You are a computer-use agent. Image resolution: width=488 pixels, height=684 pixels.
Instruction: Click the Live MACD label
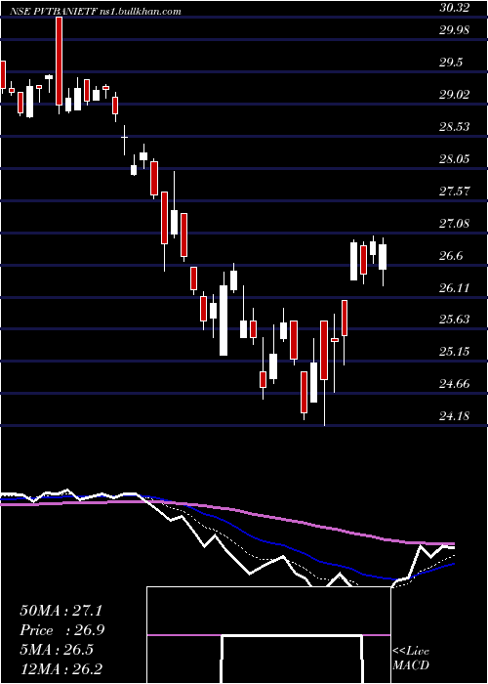[x=411, y=659]
